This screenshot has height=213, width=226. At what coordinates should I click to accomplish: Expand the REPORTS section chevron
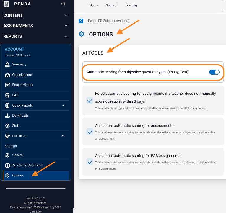tap(66, 36)
